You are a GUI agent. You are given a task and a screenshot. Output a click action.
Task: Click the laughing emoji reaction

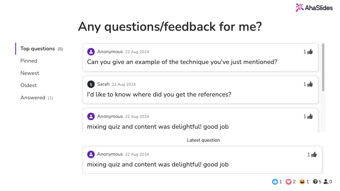[x=302, y=182]
